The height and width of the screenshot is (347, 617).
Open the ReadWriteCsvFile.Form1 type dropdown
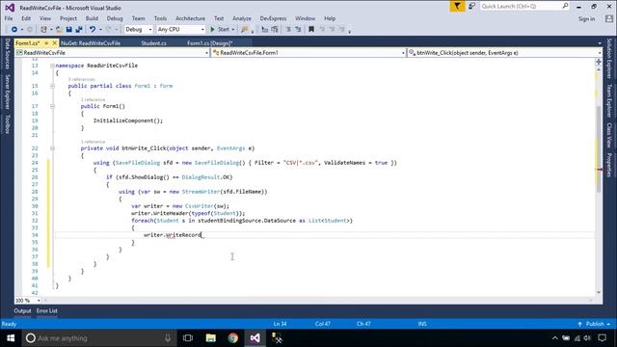coord(308,53)
